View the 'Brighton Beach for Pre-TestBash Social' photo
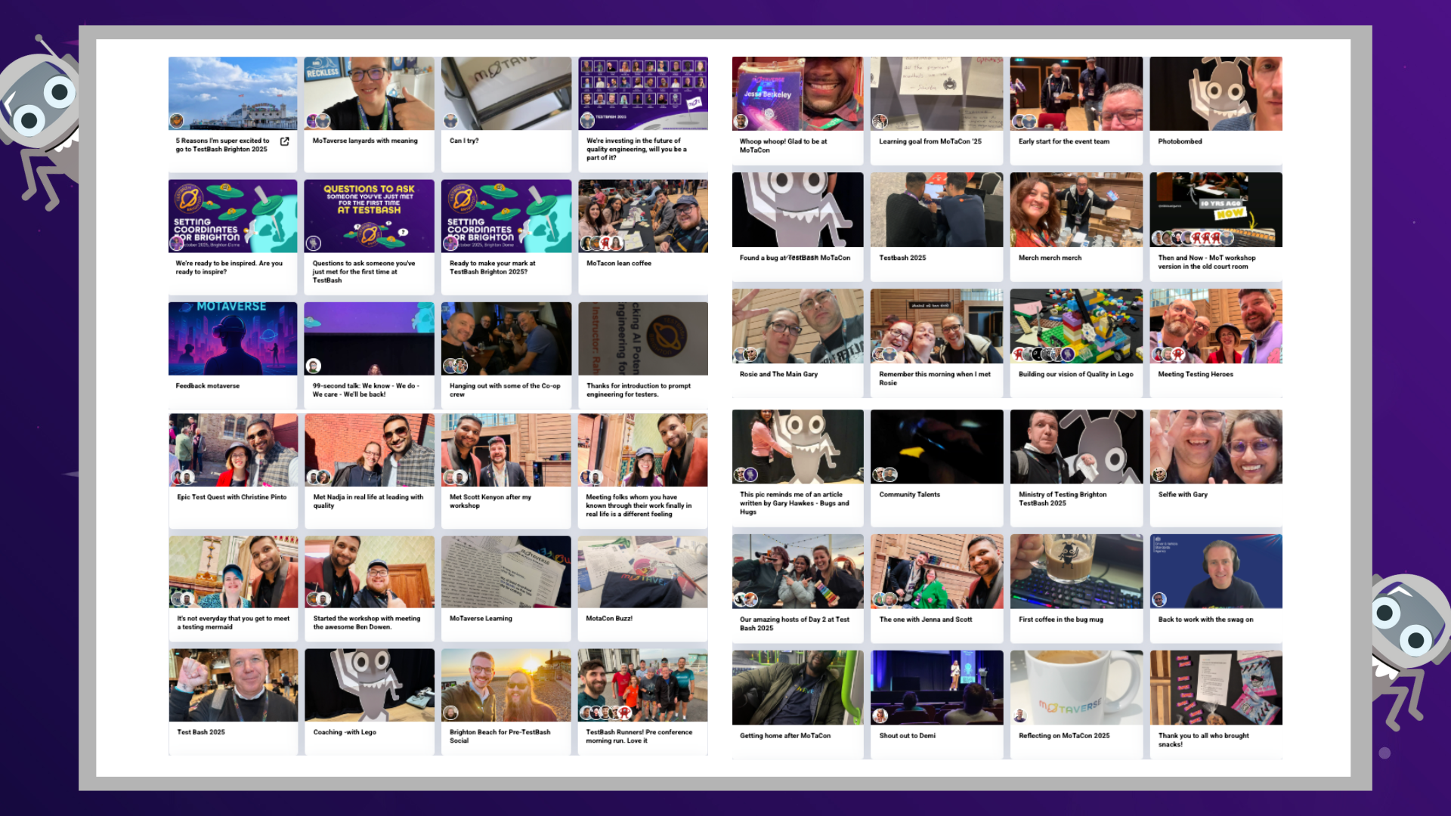The image size is (1451, 816). click(506, 685)
